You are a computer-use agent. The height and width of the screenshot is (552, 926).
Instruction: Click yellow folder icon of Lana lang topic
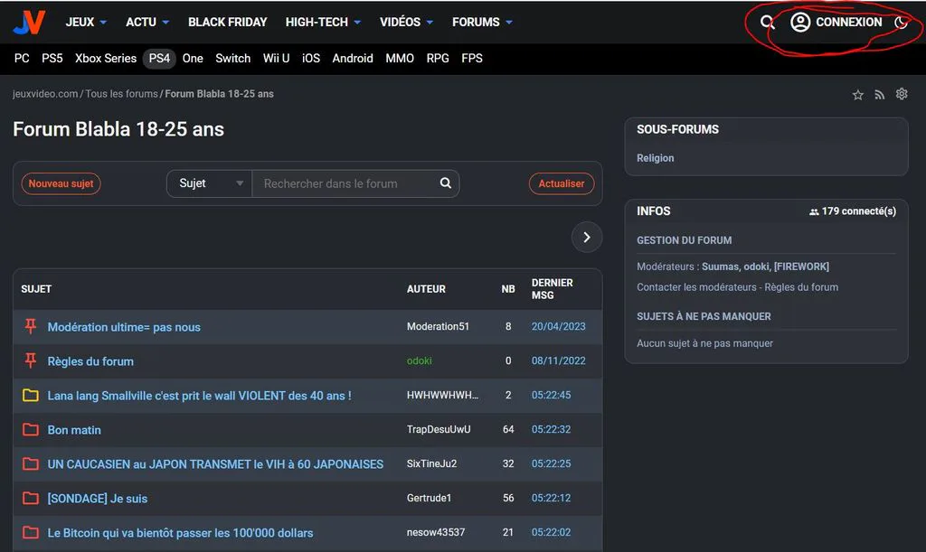click(x=31, y=395)
